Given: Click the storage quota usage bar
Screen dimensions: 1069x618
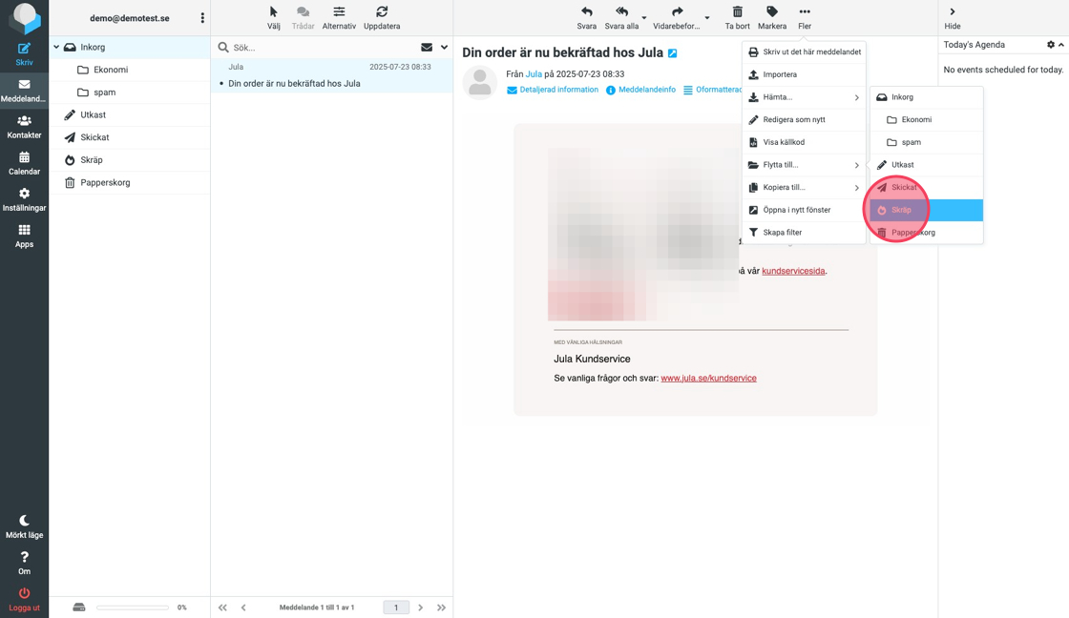Looking at the screenshot, I should click(x=133, y=608).
